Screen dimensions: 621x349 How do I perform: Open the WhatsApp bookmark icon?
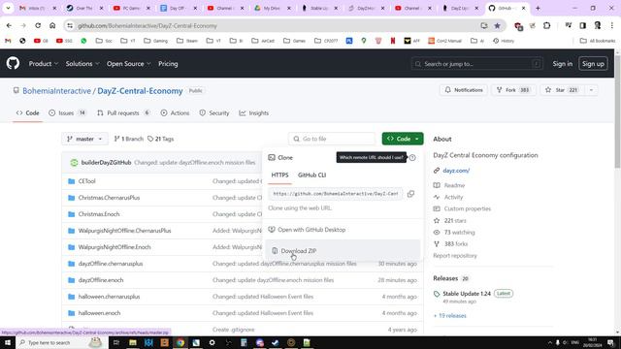(x=83, y=41)
